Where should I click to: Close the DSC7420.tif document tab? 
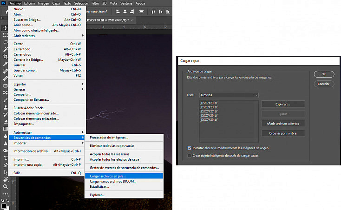click(131, 20)
